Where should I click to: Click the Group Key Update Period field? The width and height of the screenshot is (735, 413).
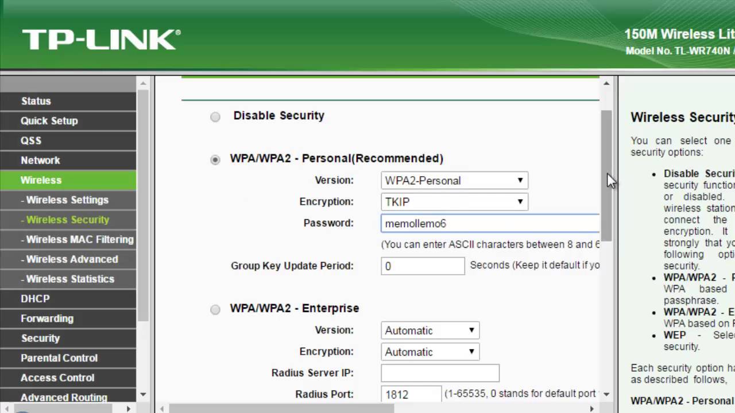coord(423,266)
